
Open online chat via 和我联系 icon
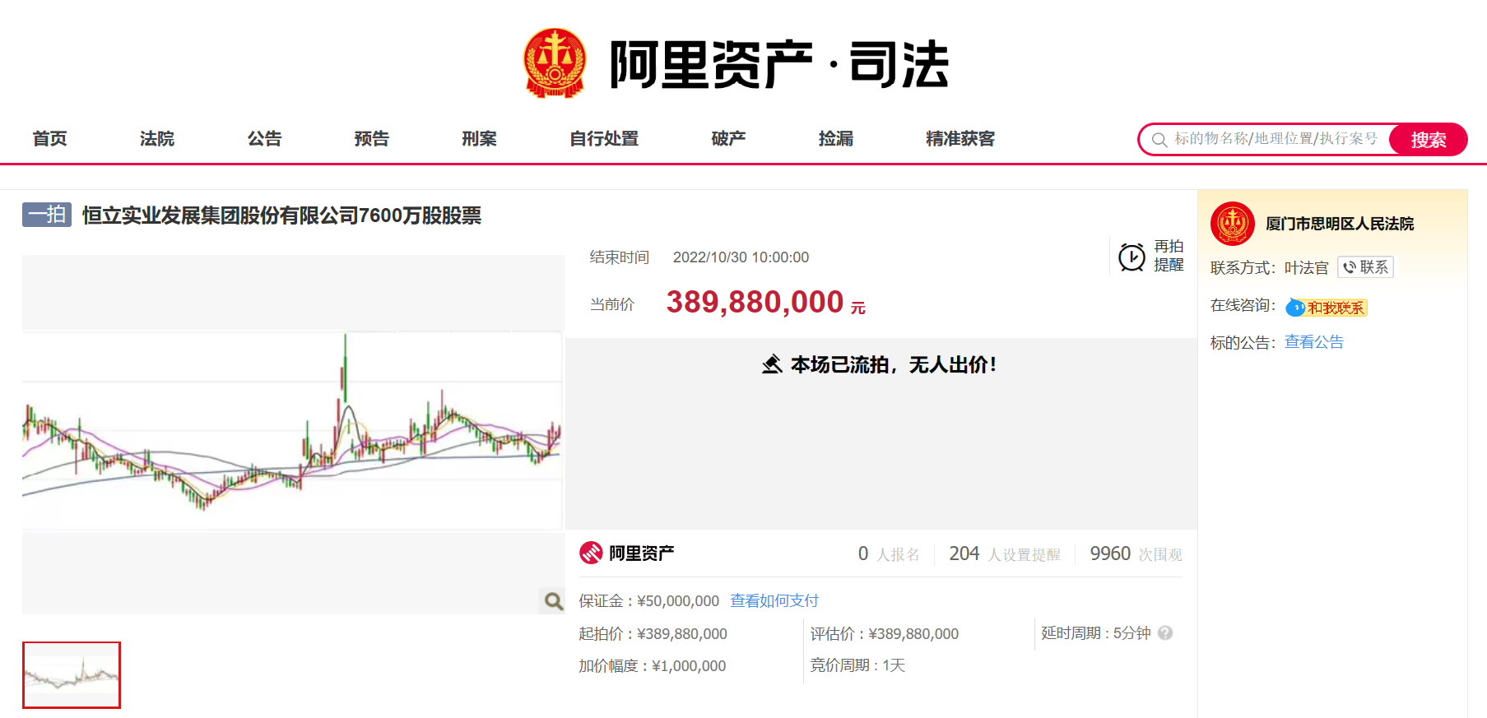coord(1326,308)
